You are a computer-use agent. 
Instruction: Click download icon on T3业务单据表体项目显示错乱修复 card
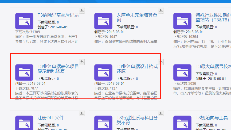[x=82, y=62]
